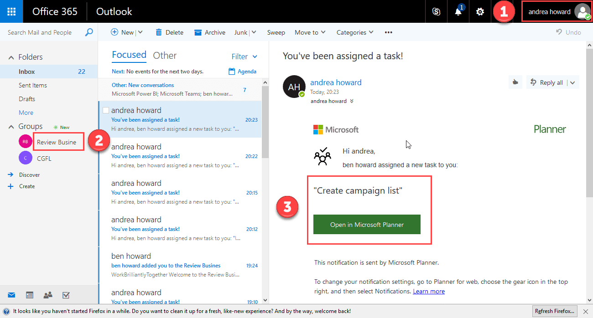Switch to the Tasks module icon
This screenshot has width=593, height=318.
(66, 295)
